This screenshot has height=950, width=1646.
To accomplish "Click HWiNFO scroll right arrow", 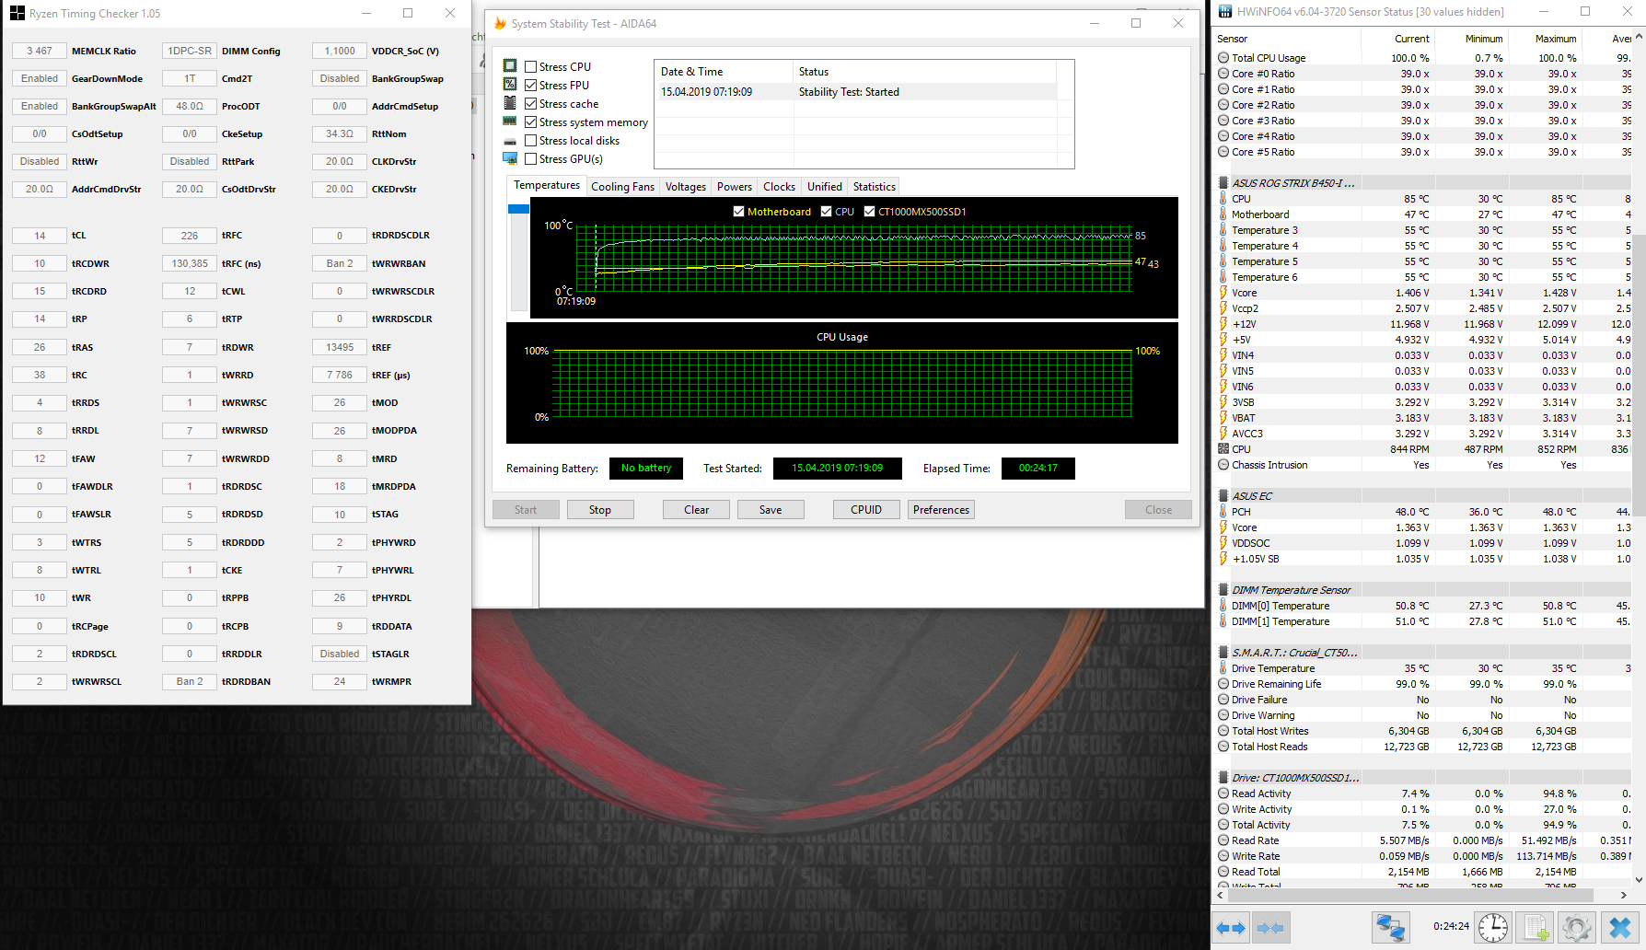I will (1624, 895).
